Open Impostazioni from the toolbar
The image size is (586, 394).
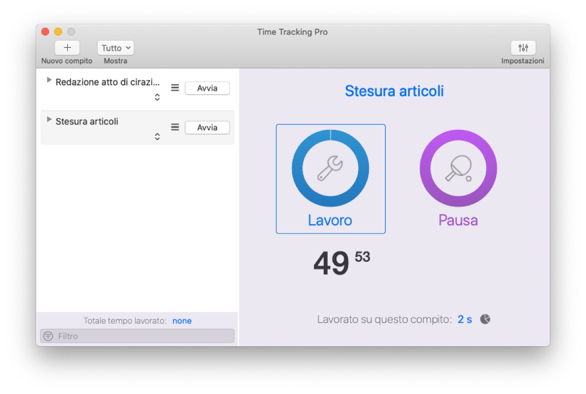pyautogui.click(x=523, y=47)
